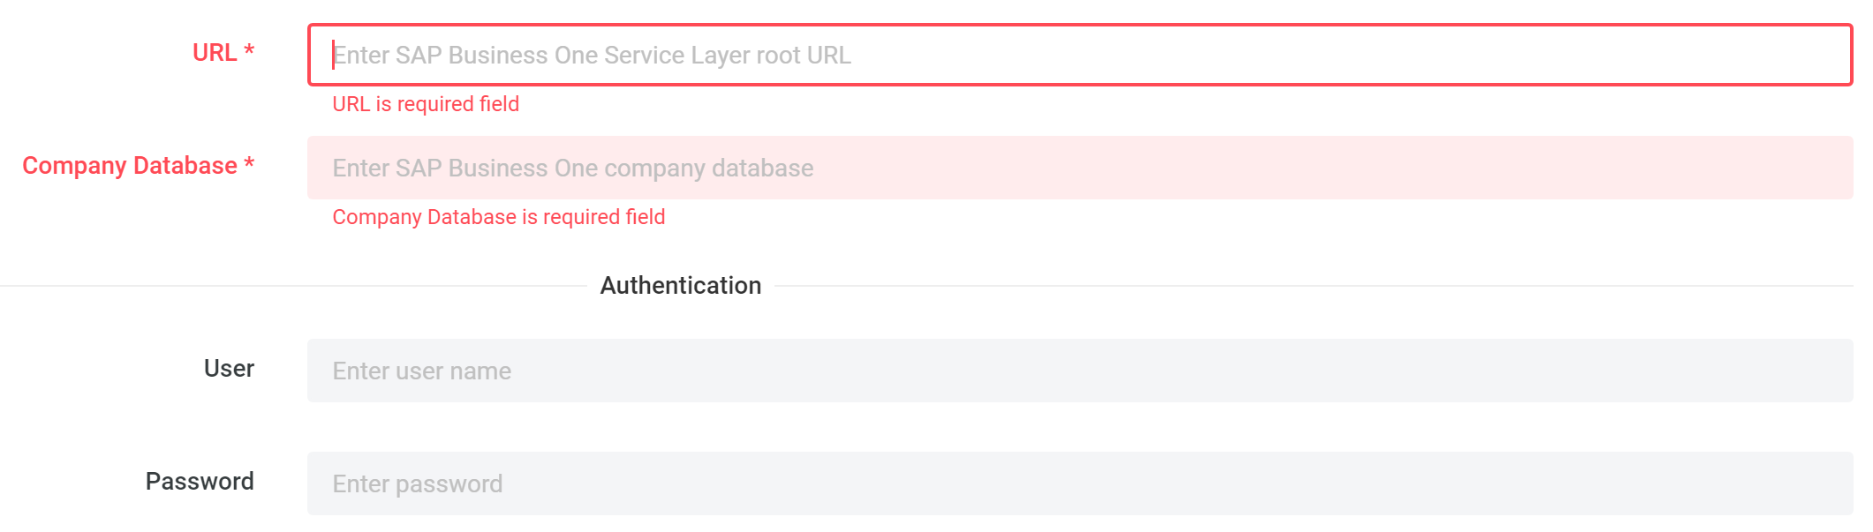Click the Password label text
This screenshot has height=532, width=1873.
coord(200,482)
